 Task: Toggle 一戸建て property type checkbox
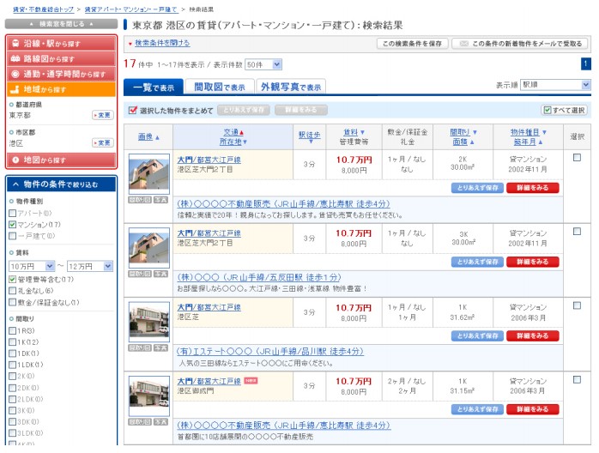[13, 236]
